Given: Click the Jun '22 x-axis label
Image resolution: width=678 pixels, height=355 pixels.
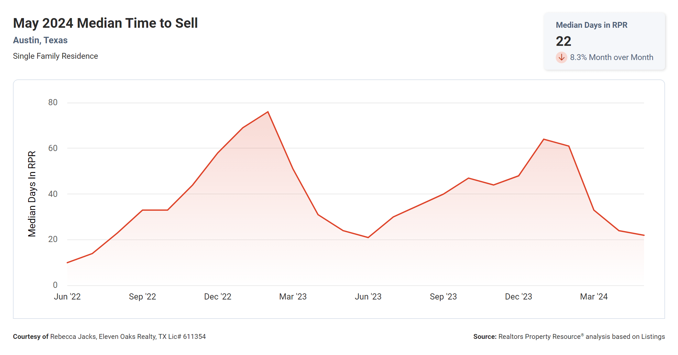Looking at the screenshot, I should pos(67,297).
